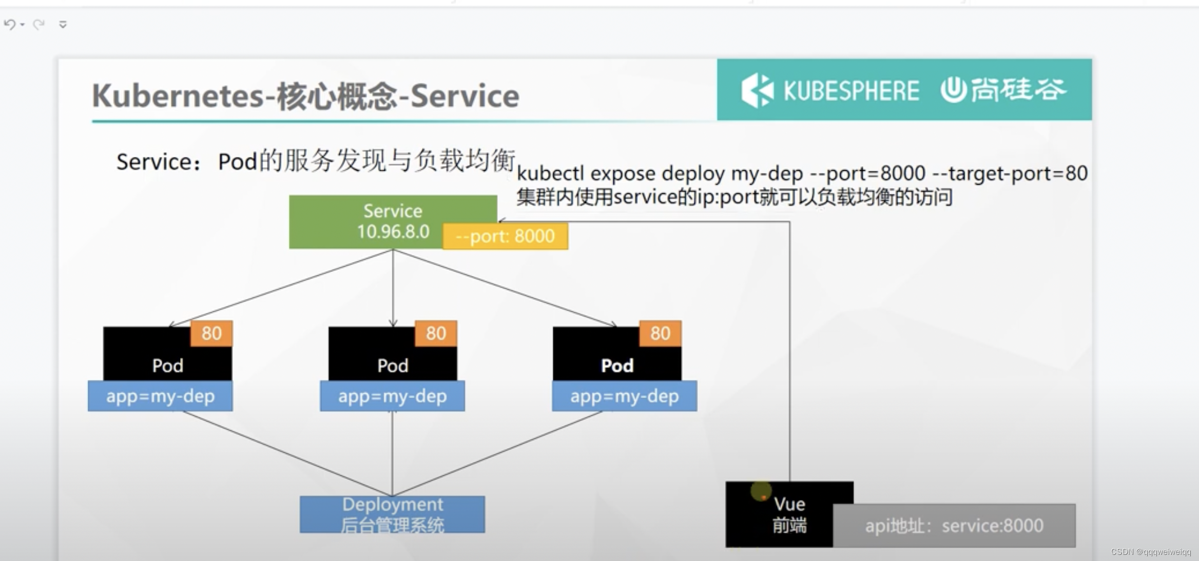This screenshot has height=561, width=1199.
Task: Open the Undo history dropdown arrow
Action: tap(22, 25)
